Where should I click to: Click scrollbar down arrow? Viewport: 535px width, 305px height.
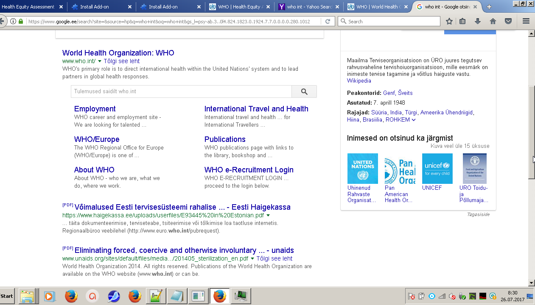(531, 283)
